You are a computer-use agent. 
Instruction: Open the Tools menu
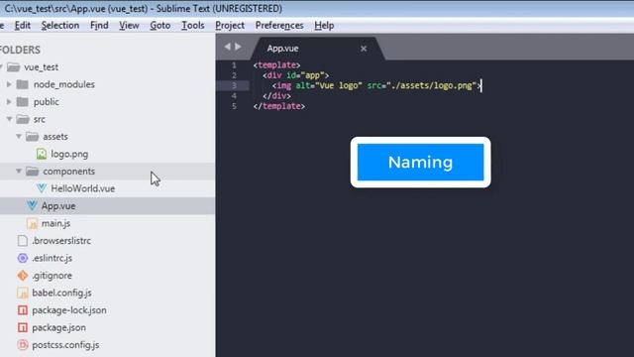[x=193, y=26]
